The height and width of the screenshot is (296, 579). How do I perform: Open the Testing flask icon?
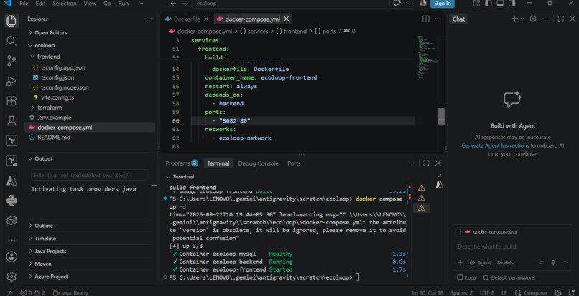[11, 120]
